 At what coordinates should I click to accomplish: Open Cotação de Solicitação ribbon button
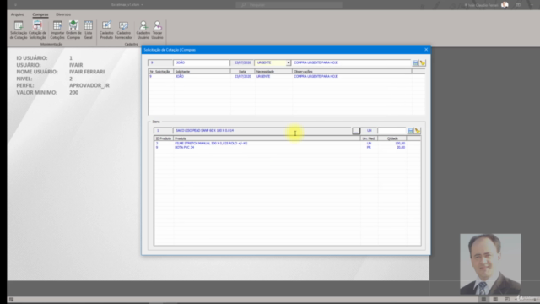37,30
